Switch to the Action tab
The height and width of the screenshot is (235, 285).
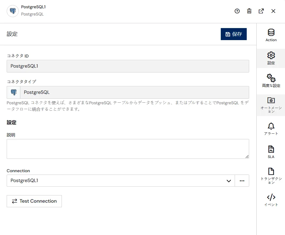point(271,35)
